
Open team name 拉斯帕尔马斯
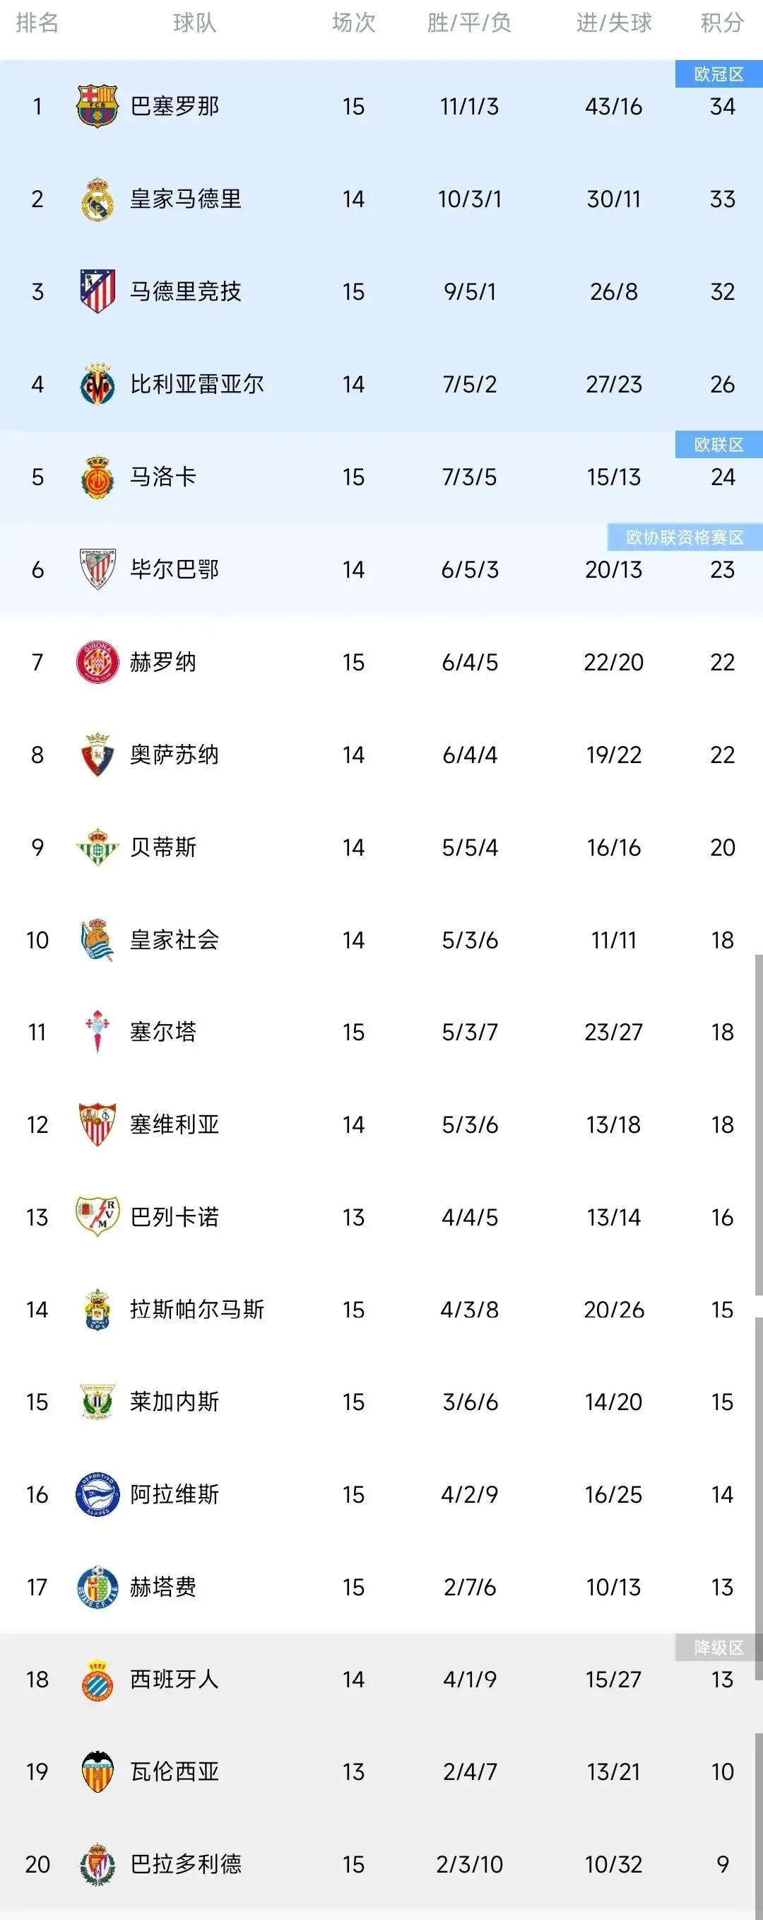coord(197,1310)
